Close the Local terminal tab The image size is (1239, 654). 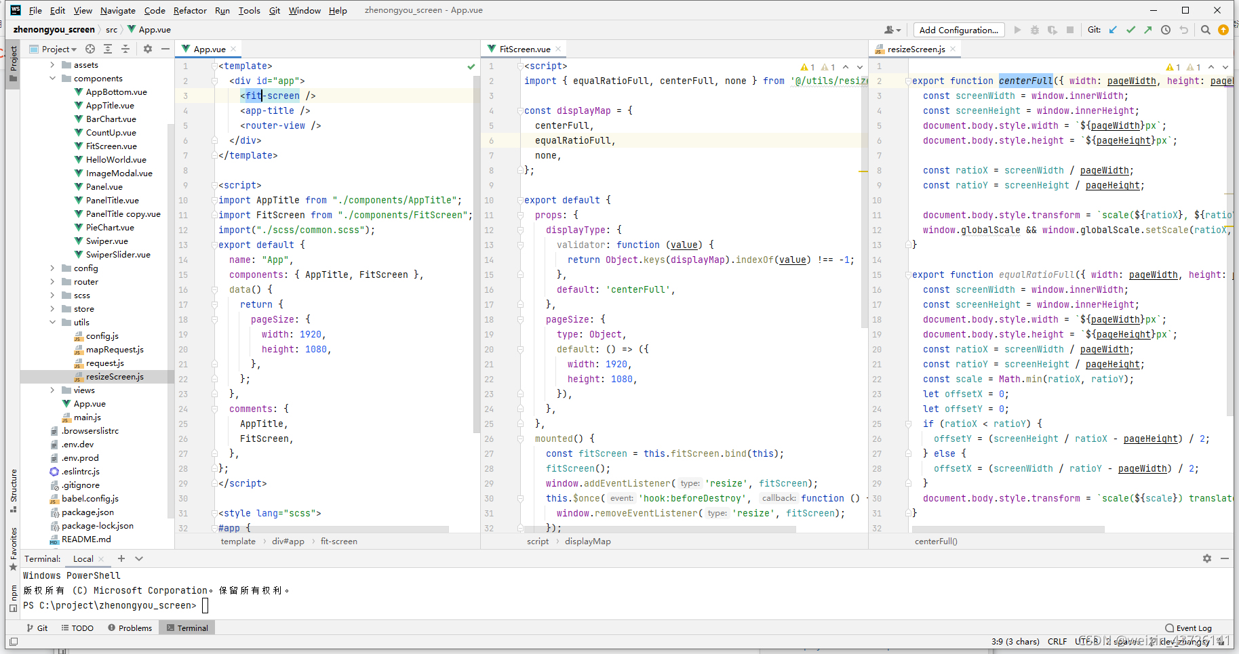[x=101, y=559]
